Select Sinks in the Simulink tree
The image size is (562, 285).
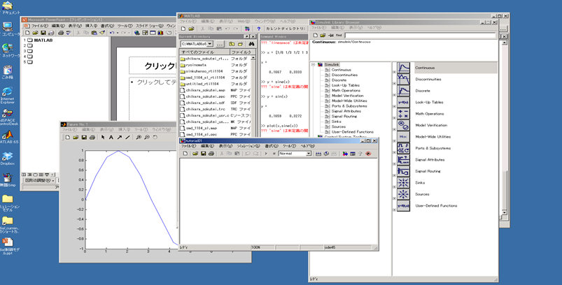click(336, 122)
